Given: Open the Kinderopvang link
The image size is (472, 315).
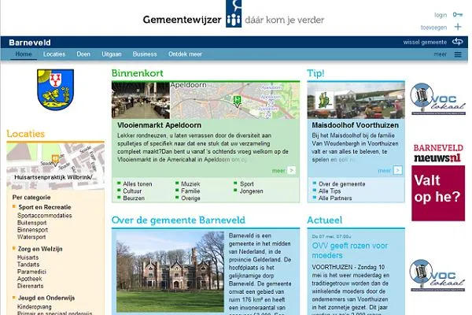Looking at the screenshot, I should pos(35,307).
